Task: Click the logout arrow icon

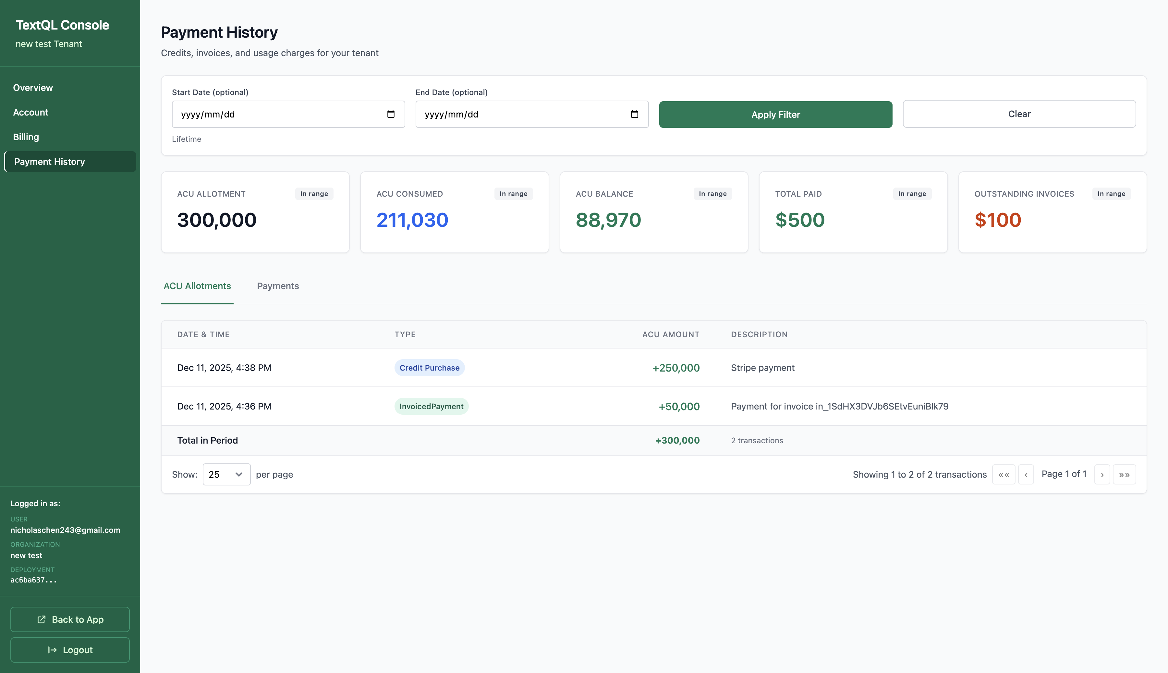Action: pos(52,650)
